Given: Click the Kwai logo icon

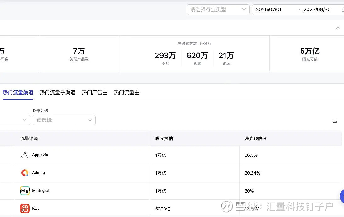Looking at the screenshot, I should [x=25, y=209].
